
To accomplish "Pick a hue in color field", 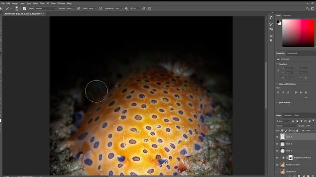I will 298,33.
